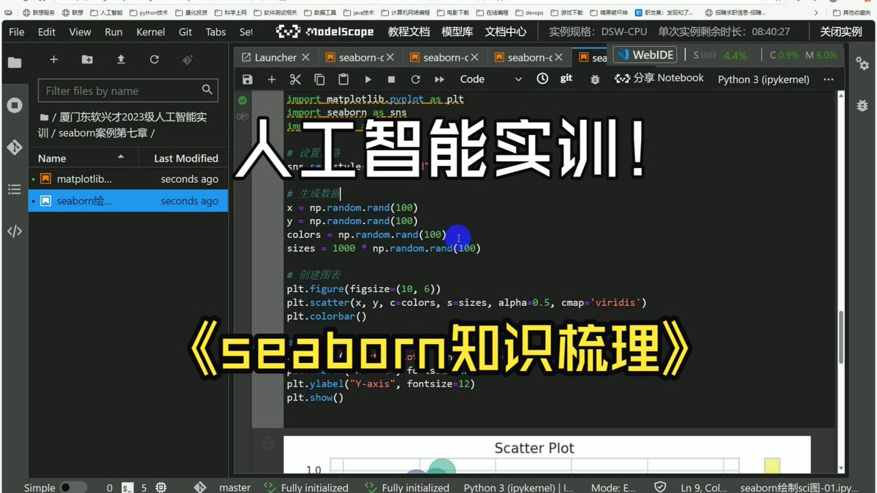Open the Git menu
The width and height of the screenshot is (877, 493).
coord(186,32)
